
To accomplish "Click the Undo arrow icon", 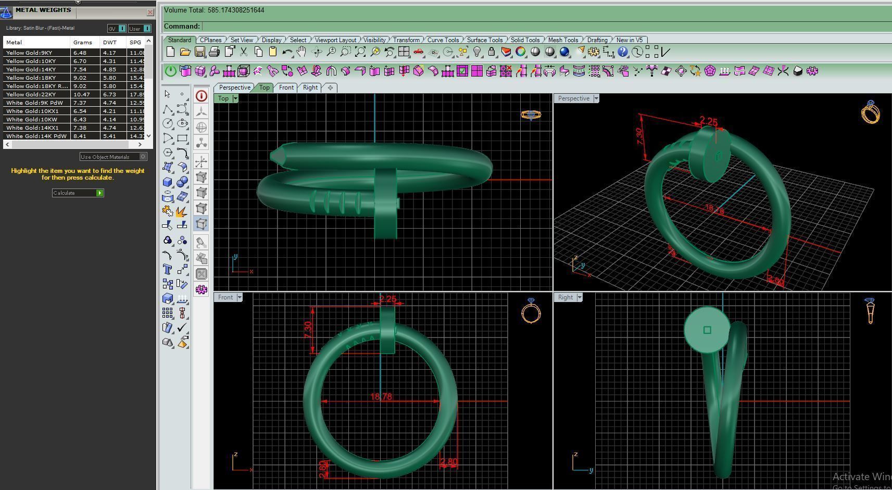I will 287,52.
